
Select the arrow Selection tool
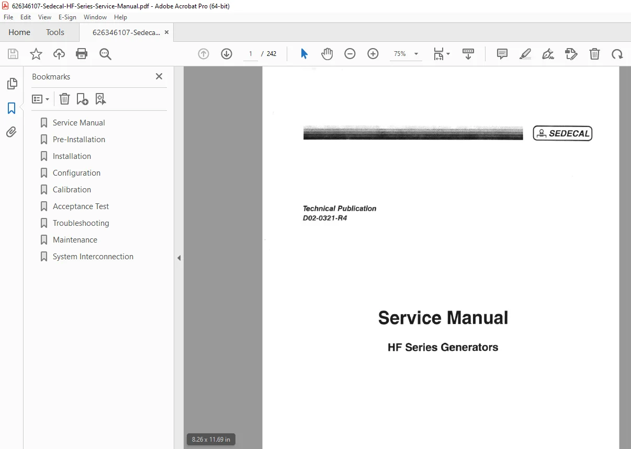point(304,54)
